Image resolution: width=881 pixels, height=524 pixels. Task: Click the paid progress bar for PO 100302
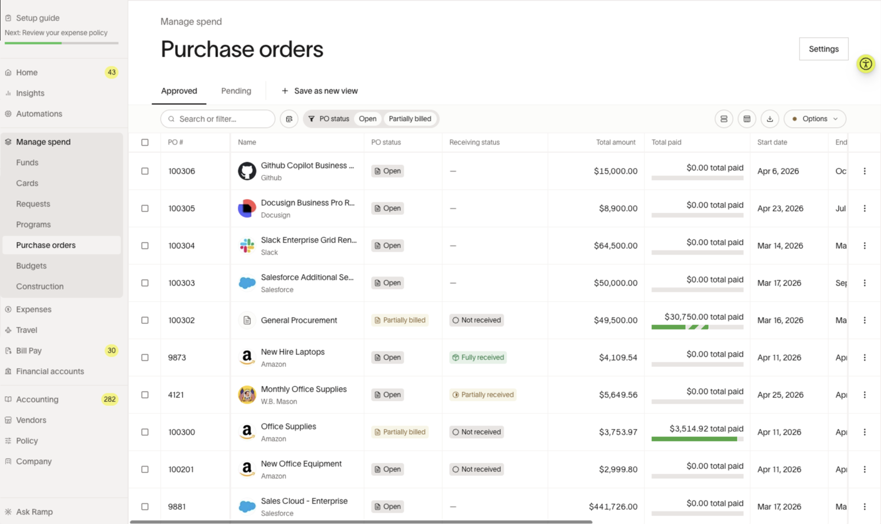[x=697, y=327]
